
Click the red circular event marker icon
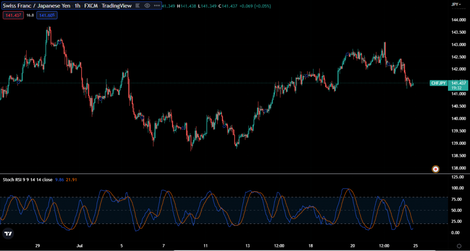436,169
